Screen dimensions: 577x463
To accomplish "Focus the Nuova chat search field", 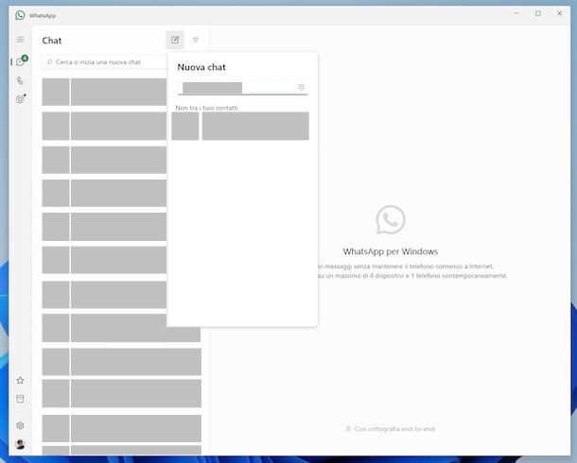I will pyautogui.click(x=242, y=88).
